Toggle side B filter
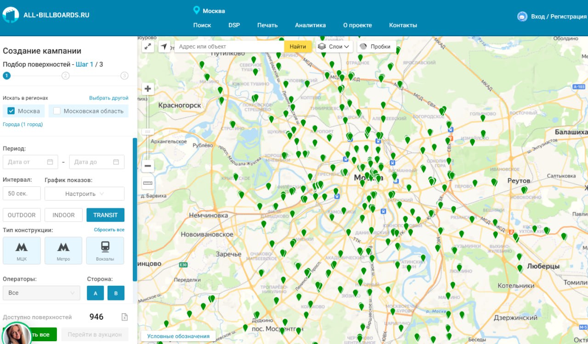This screenshot has width=588, height=344. [x=116, y=293]
